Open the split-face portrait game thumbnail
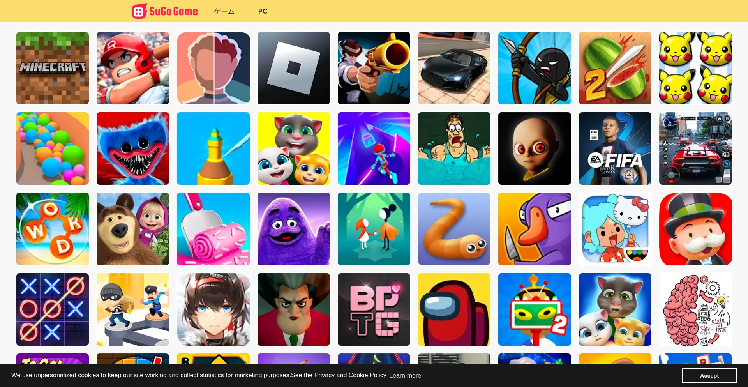Screen dimensions: 748x387 (x=213, y=68)
